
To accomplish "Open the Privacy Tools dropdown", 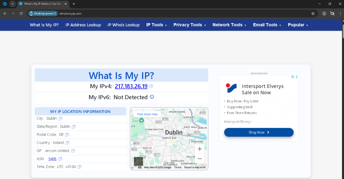I will (x=189, y=25).
